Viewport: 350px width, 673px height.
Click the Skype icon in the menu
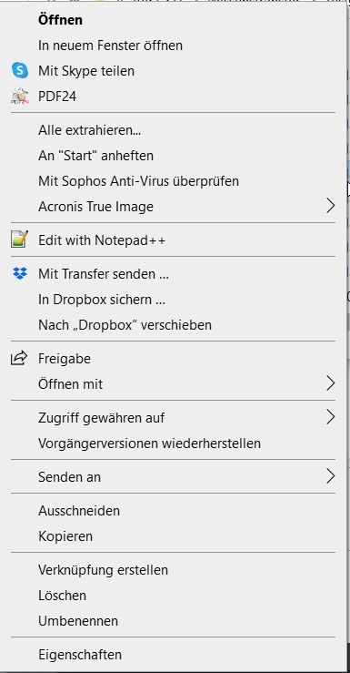[20, 70]
